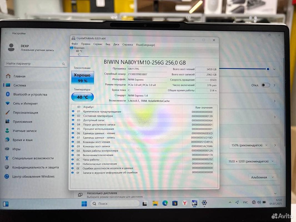This screenshot has width=296, height=222.
Task: Click the BIWIN NA80Y1M10-256G disk title
Action: click(x=145, y=62)
